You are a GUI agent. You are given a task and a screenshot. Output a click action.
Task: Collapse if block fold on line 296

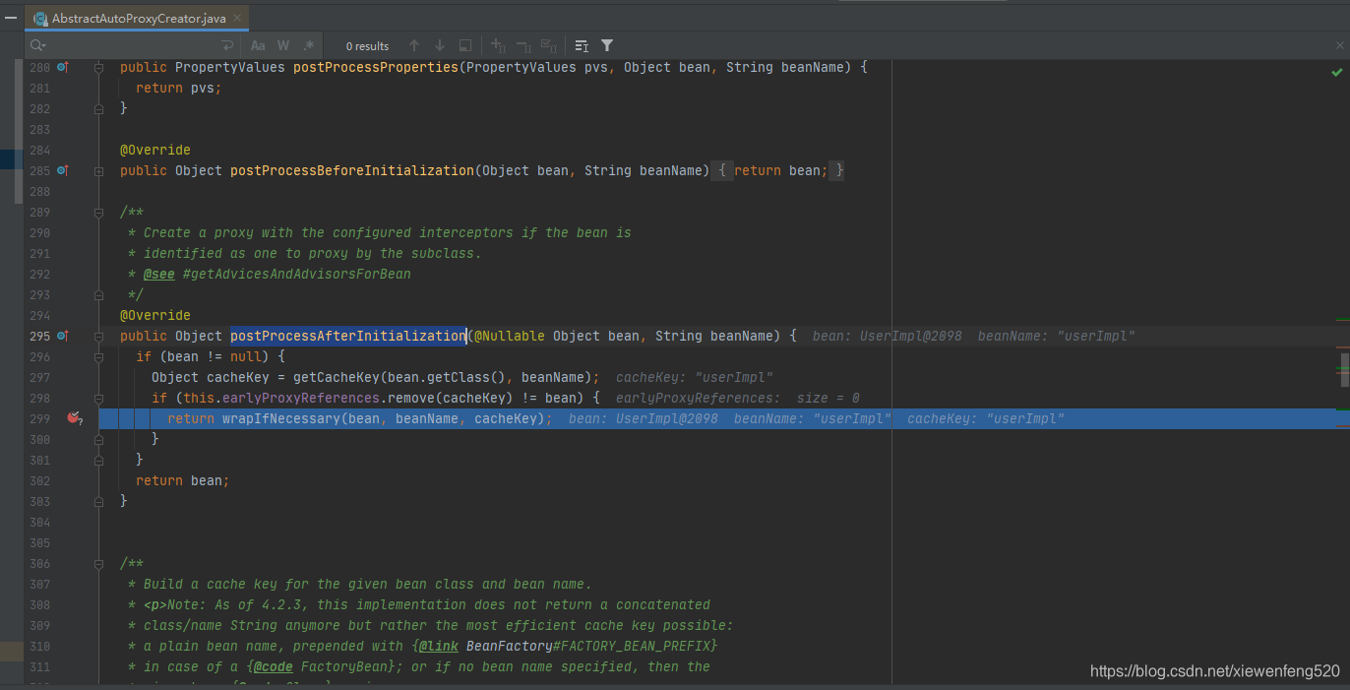pos(98,356)
